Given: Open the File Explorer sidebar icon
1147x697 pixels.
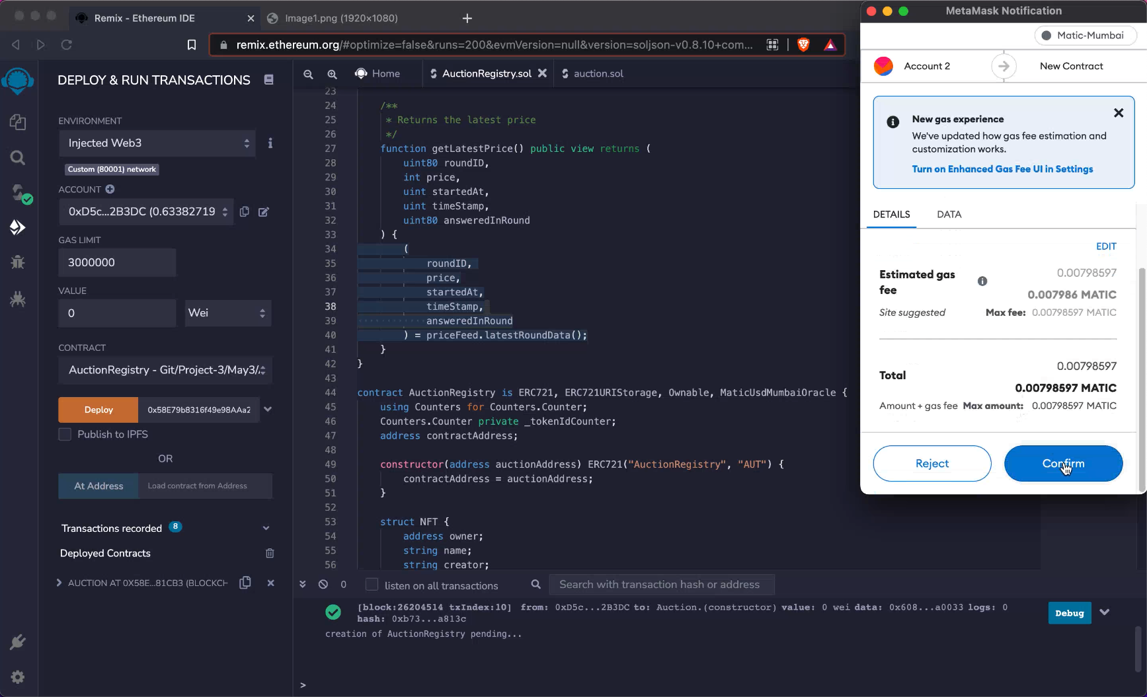Looking at the screenshot, I should point(18,122).
